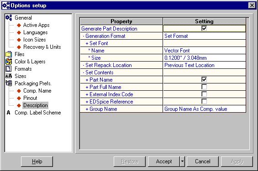The height and width of the screenshot is (171, 258).
Task: Click the diamond bullet beside Active Apps
Action: [19, 25]
